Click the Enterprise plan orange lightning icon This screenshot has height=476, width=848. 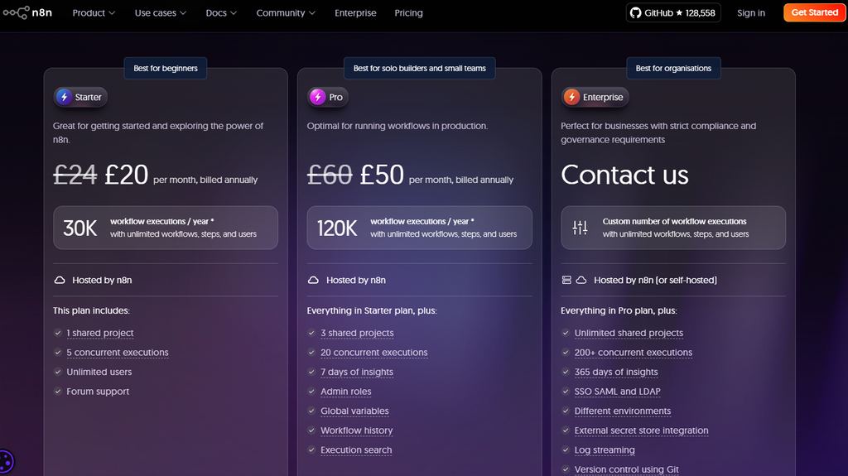pyautogui.click(x=571, y=97)
